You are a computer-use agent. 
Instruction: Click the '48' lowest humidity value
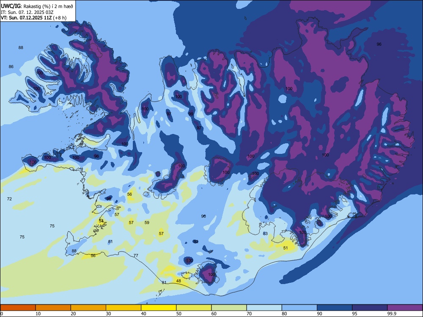click(179, 281)
